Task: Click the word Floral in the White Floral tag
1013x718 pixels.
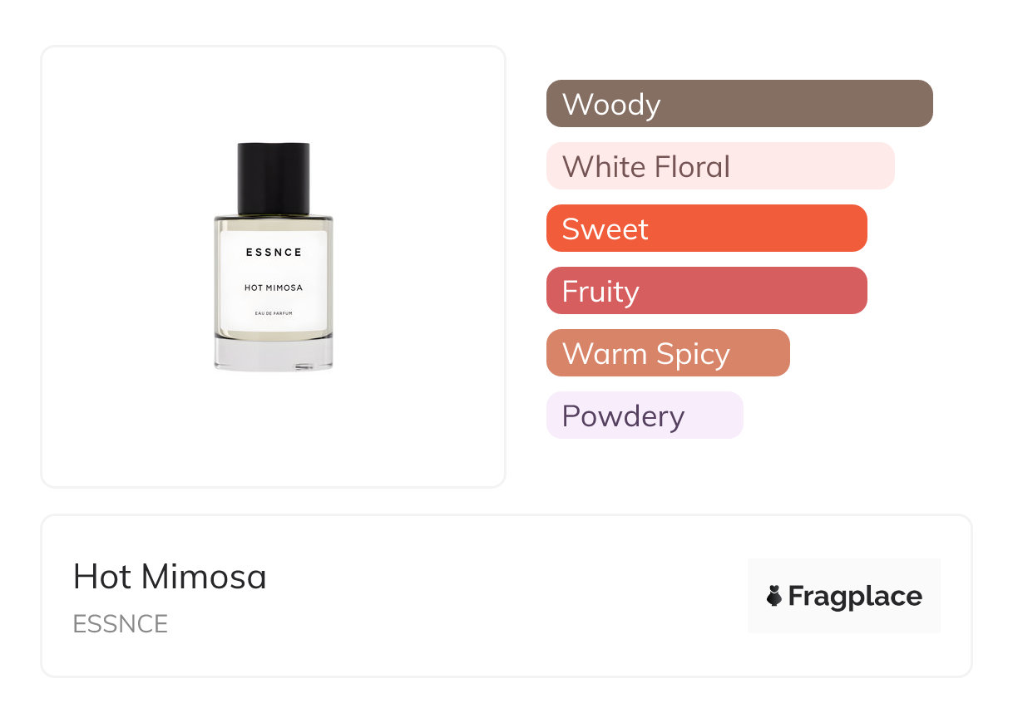Action: click(692, 166)
